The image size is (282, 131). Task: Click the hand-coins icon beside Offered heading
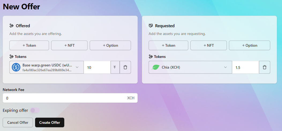(12, 26)
